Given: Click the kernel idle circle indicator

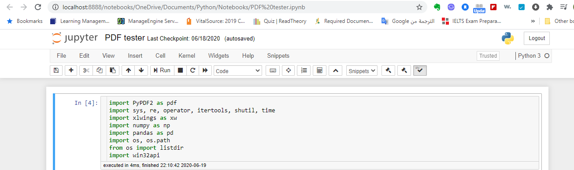Looking at the screenshot, I should tap(547, 56).
